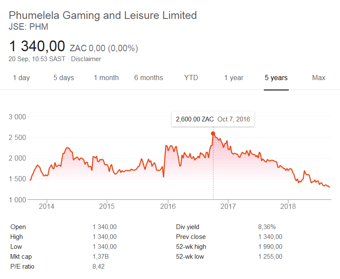Click the Div yield label
The height and width of the screenshot is (279, 340).
(188, 227)
